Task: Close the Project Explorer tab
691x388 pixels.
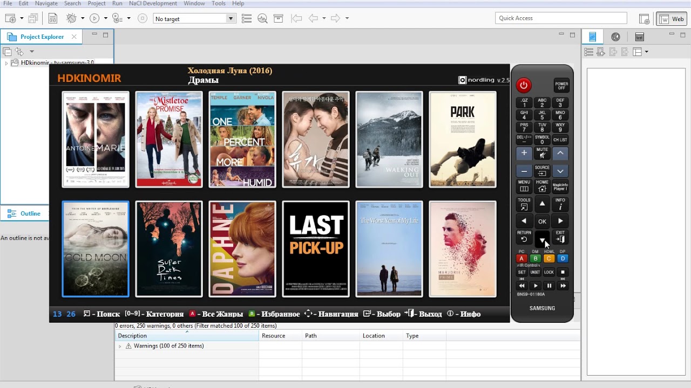Action: pos(74,37)
